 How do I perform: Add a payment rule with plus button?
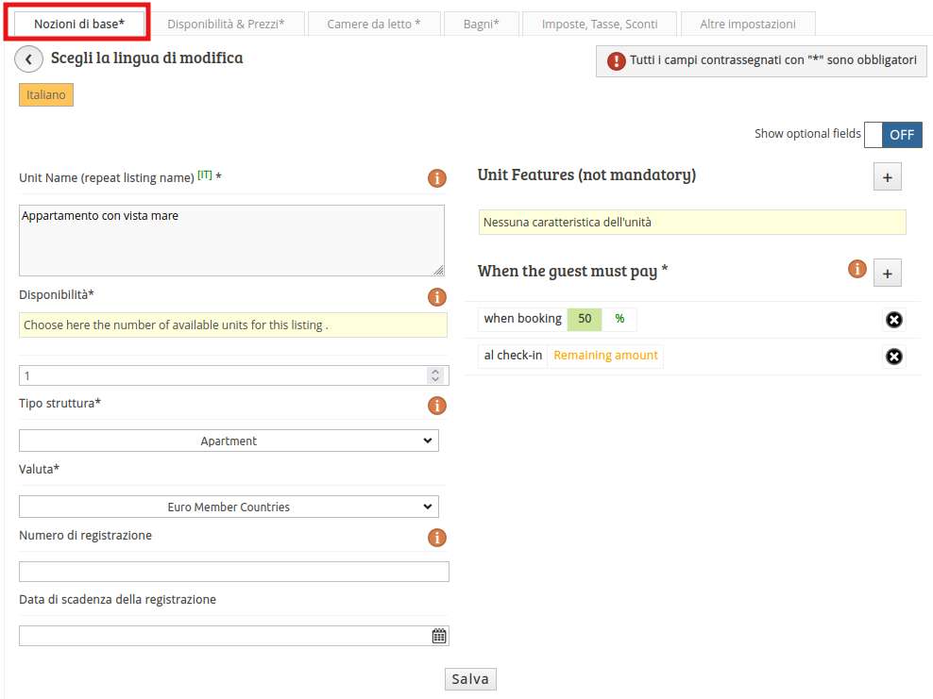click(x=887, y=273)
